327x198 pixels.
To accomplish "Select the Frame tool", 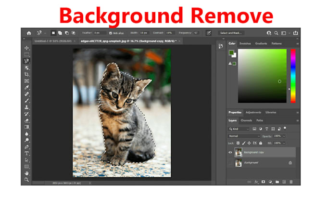I will point(26,81).
